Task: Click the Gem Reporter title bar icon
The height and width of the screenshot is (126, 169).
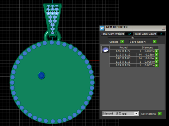Action: [102, 28]
